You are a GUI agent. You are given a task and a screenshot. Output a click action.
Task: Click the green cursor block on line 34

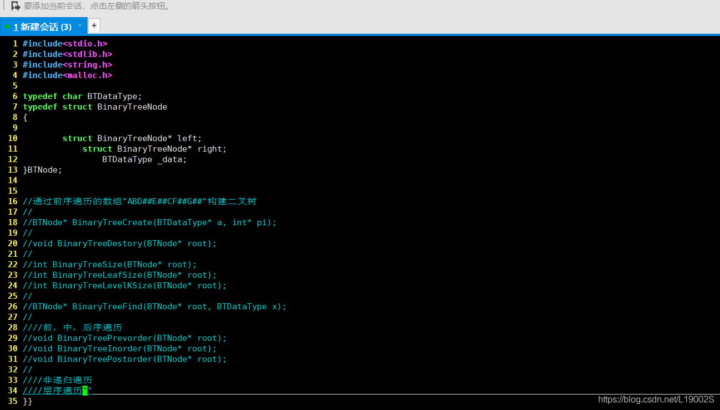coord(85,391)
